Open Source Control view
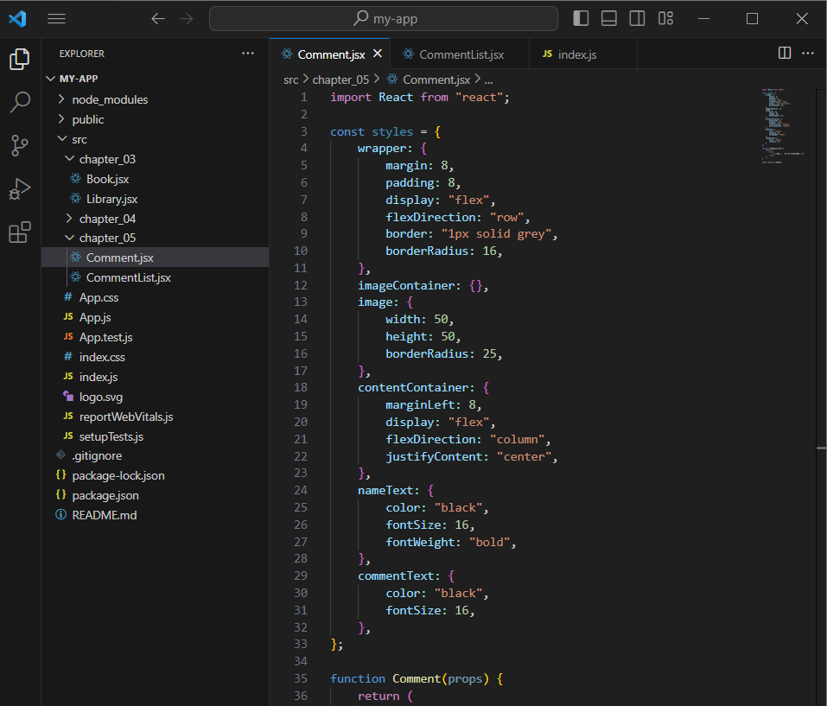 click(x=19, y=145)
